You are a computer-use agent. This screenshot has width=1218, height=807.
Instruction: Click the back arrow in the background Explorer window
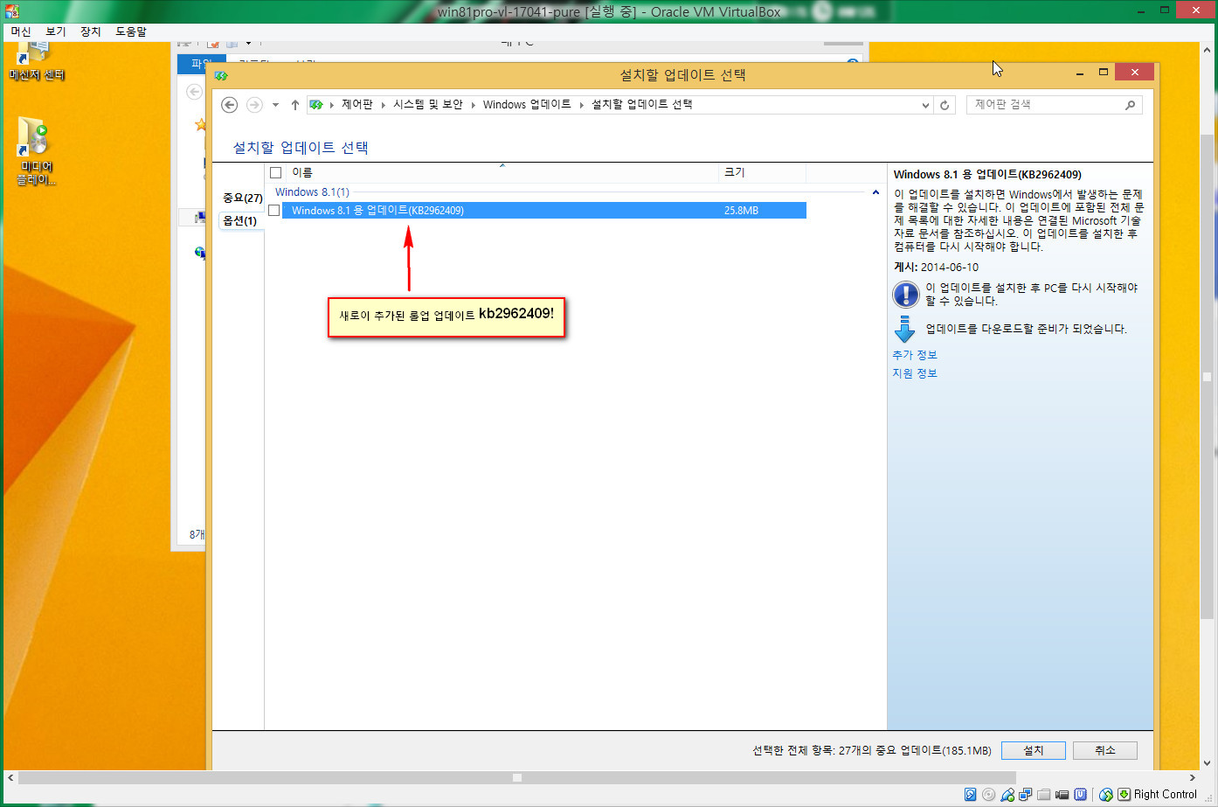[194, 92]
